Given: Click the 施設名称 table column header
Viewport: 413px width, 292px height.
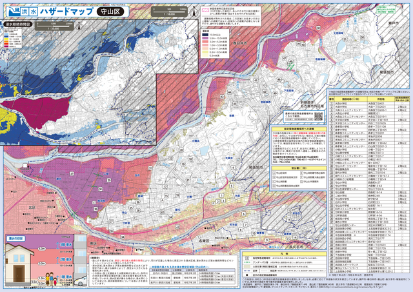Looking at the screenshot, I should click(350, 99).
